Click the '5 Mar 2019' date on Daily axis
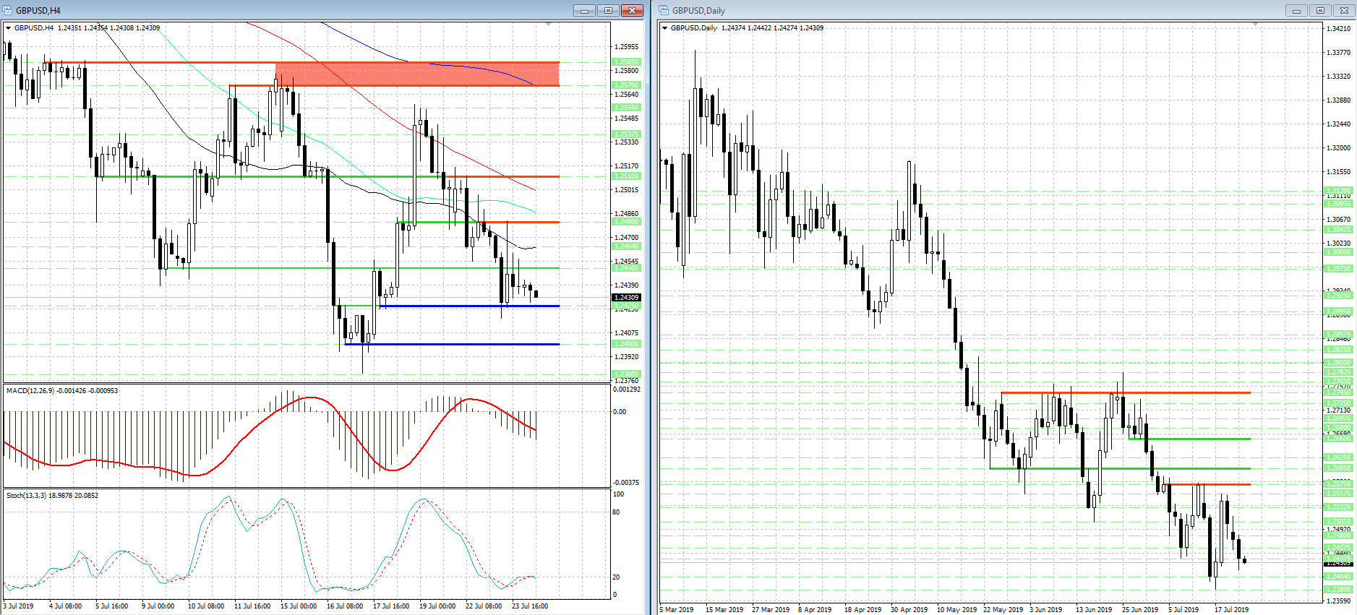 click(677, 610)
